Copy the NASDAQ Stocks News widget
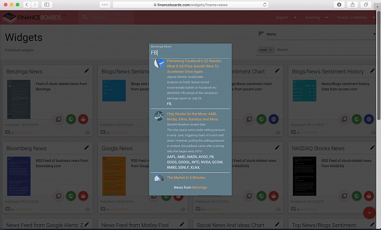381x230 pixels. coord(344,196)
